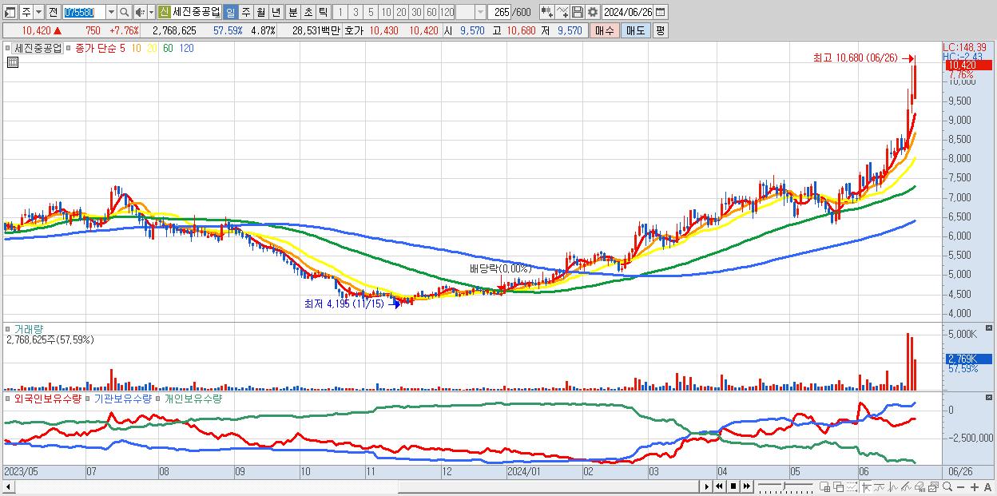
Task: Select the 초 second period toggle
Action: click(x=308, y=12)
